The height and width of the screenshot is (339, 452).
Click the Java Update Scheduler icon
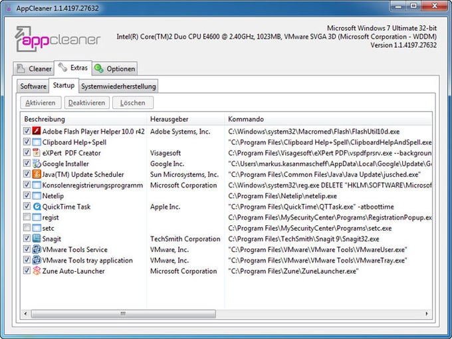(37, 174)
